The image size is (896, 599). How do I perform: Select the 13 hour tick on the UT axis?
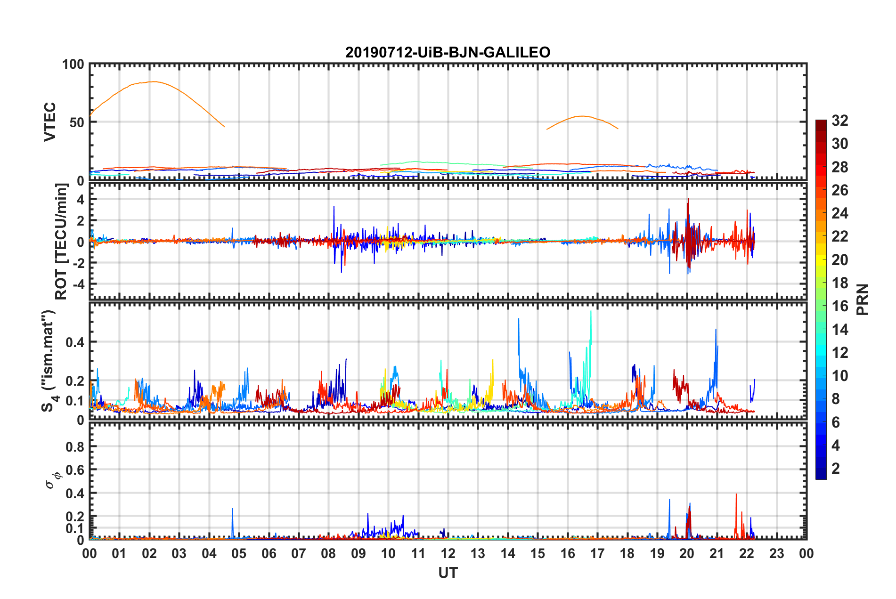click(x=478, y=553)
